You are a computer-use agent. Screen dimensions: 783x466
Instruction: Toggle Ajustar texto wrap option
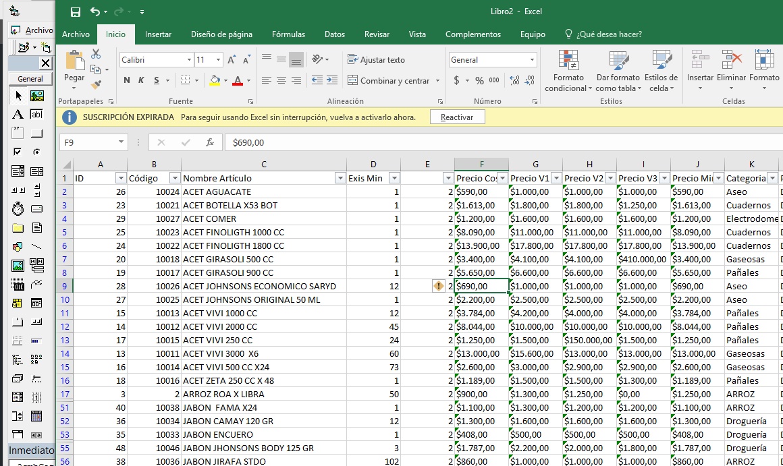(x=376, y=60)
